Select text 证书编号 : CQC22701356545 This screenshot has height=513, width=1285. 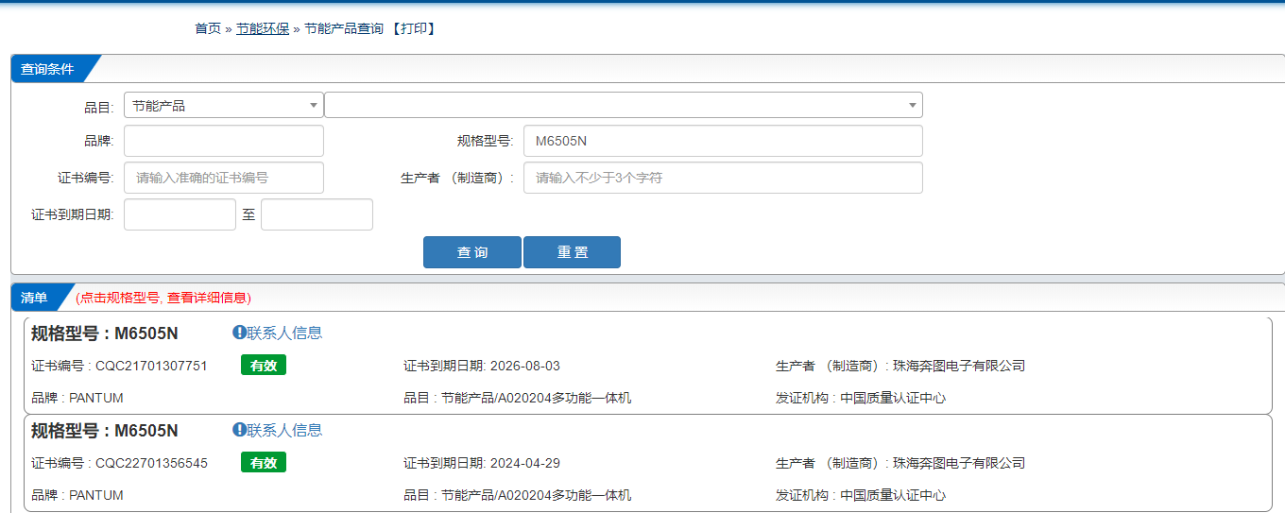click(119, 463)
